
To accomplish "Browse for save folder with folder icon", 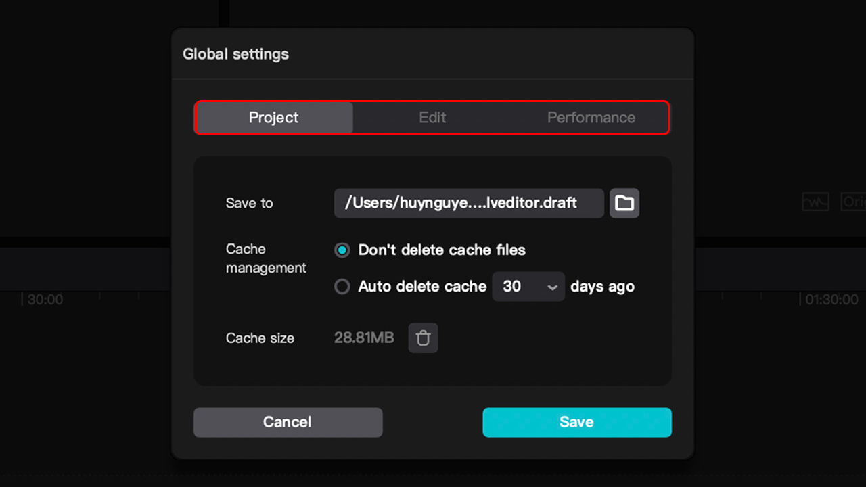I will [x=624, y=203].
